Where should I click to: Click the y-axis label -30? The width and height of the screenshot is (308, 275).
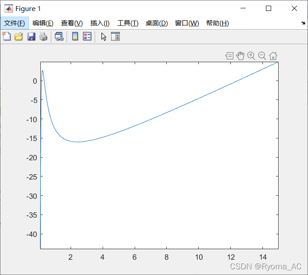coord(32,196)
